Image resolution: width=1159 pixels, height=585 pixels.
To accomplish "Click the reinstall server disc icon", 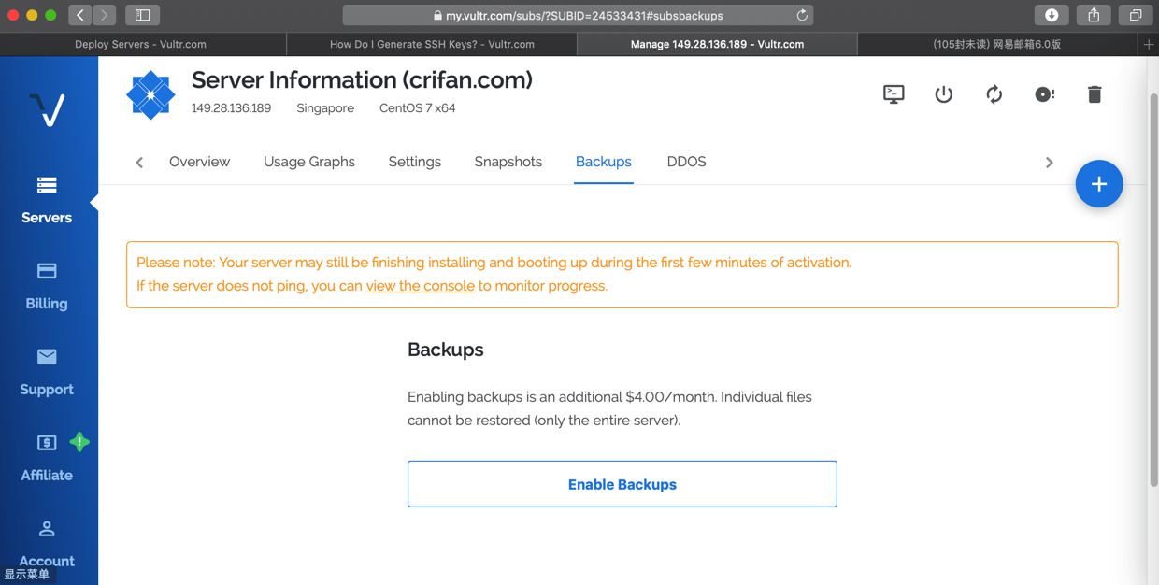I will pos(1044,94).
